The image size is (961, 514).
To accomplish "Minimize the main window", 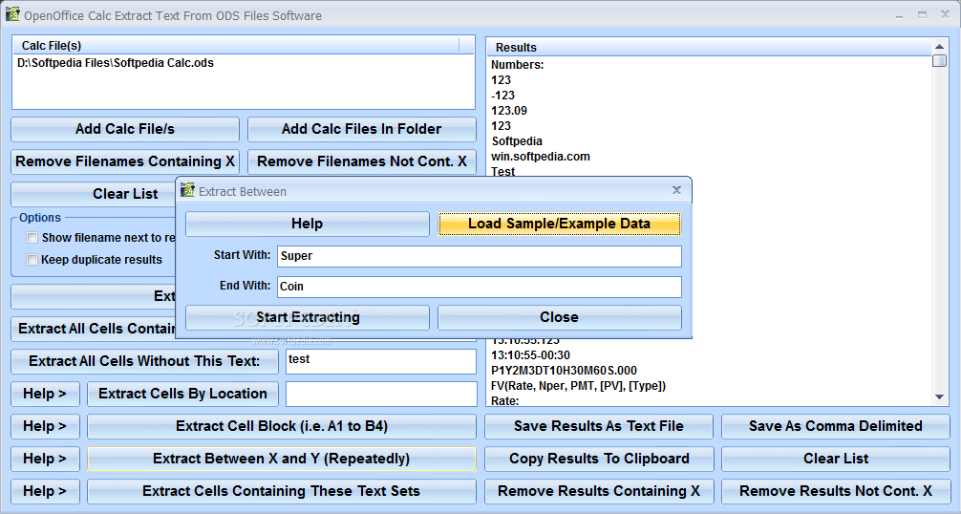I will (x=899, y=15).
